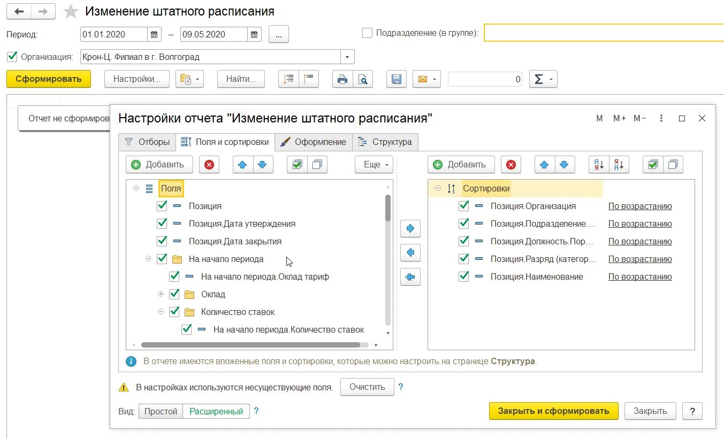Open the three-dot dialog menu

(x=662, y=119)
